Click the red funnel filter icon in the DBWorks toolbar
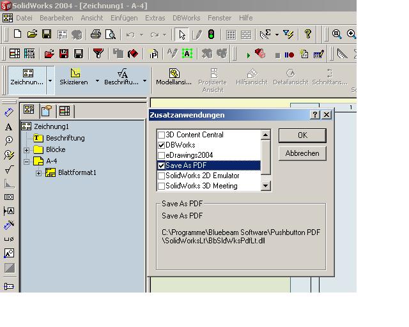The image size is (409, 327). pos(98,54)
